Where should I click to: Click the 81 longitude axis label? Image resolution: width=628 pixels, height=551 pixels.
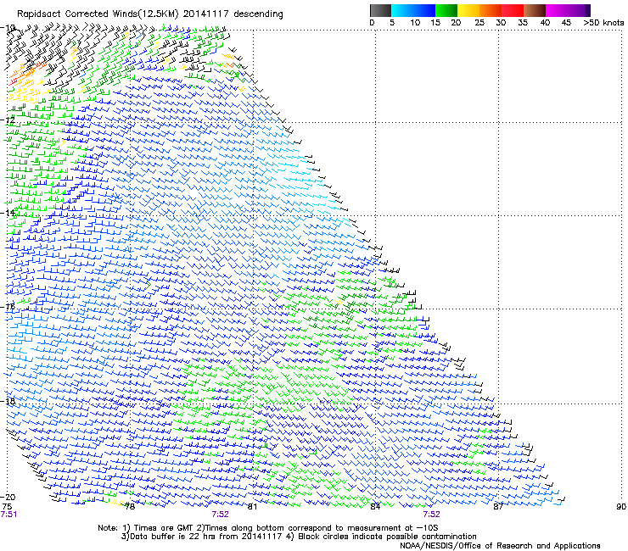pos(252,507)
